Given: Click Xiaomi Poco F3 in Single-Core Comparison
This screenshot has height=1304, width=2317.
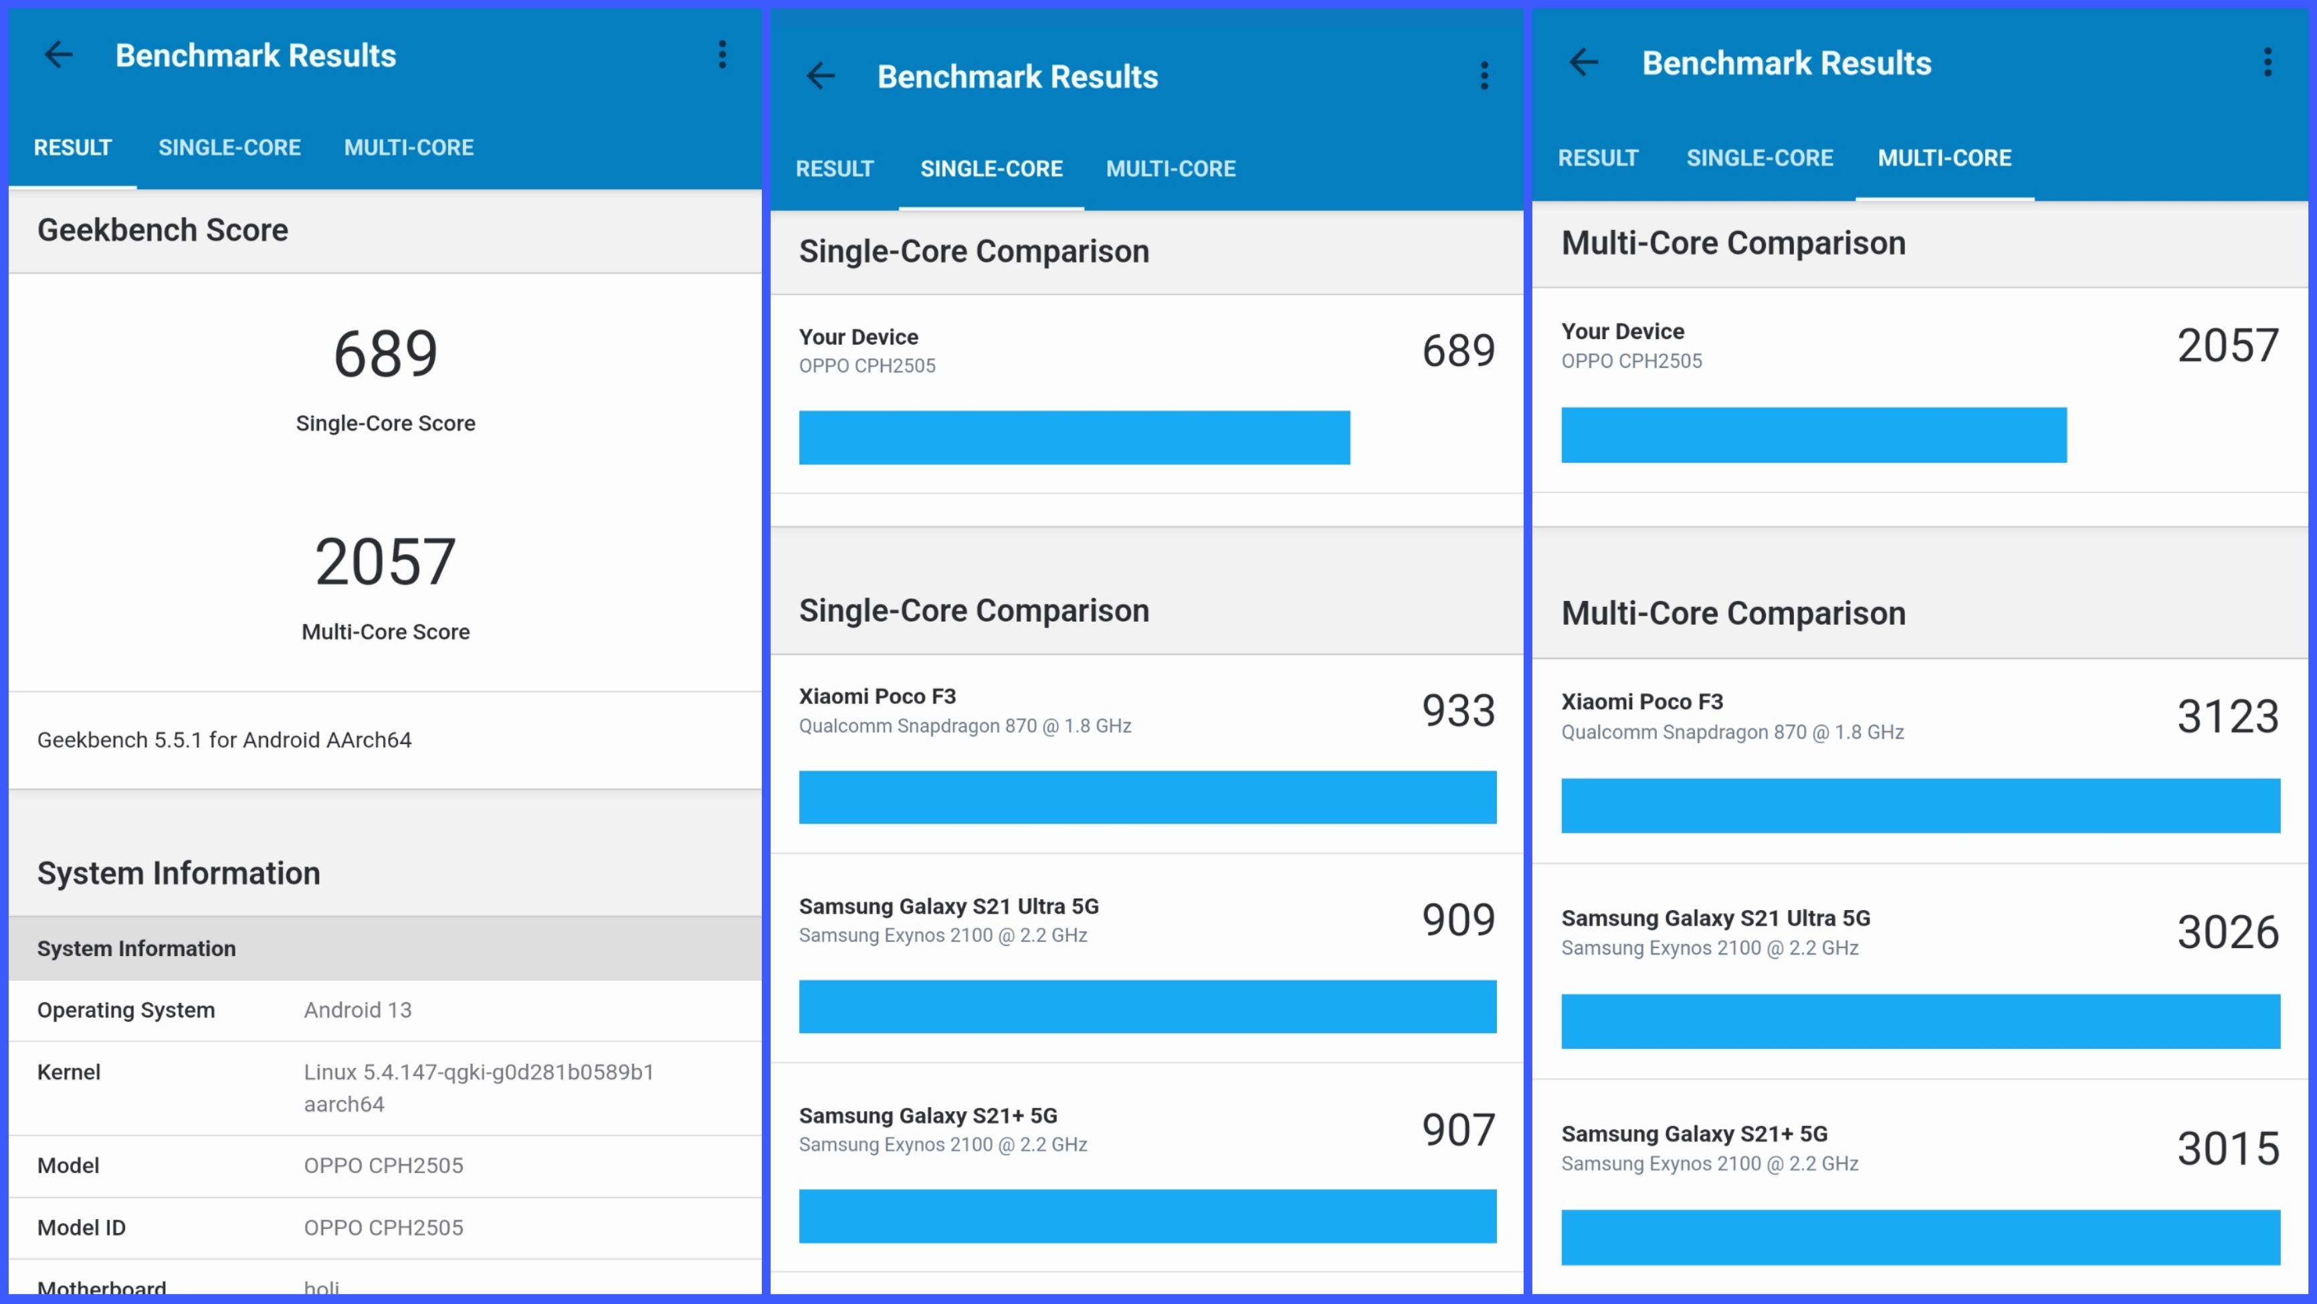Looking at the screenshot, I should (877, 696).
